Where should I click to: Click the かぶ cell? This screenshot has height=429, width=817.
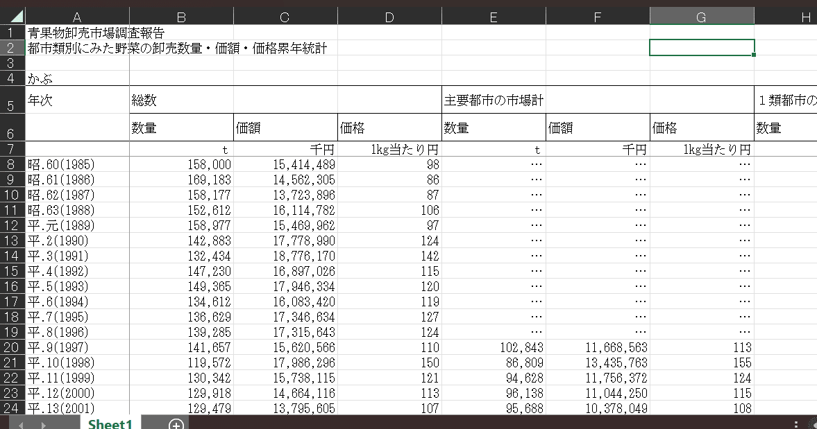point(77,78)
